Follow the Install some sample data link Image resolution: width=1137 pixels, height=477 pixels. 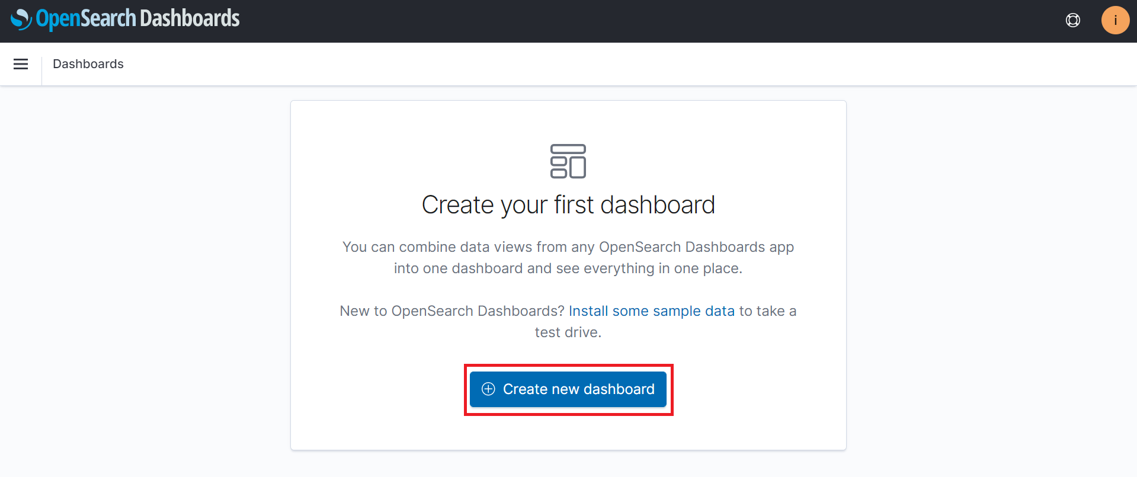coord(652,311)
